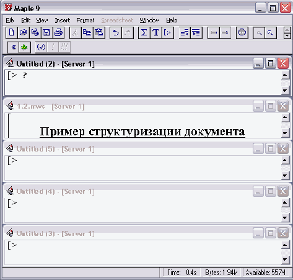293x280 pixels.
Task: Click the undo arrow icon
Action: 116,33
